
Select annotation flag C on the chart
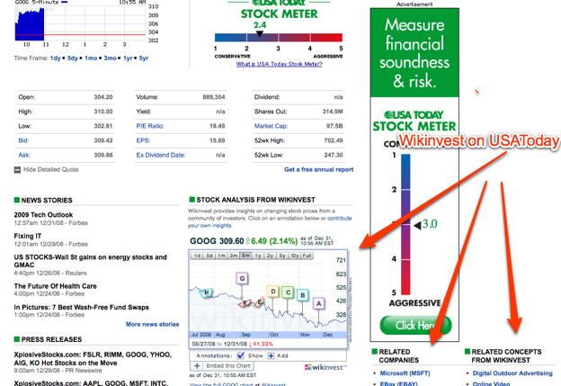288,292
